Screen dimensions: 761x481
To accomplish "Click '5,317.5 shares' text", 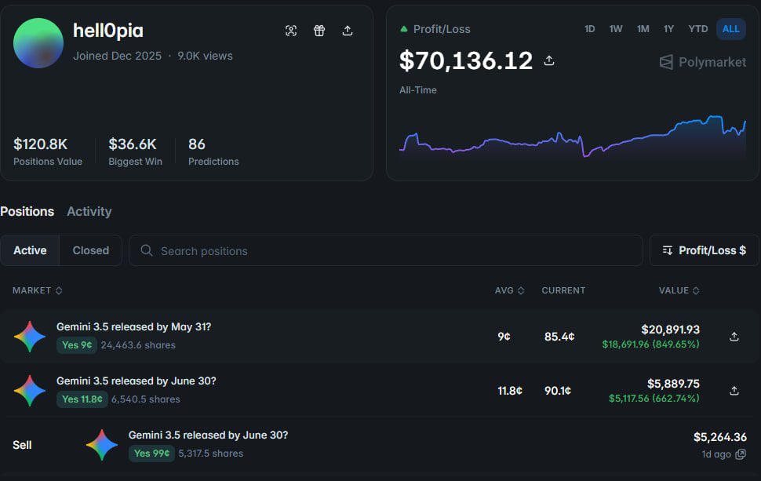I will point(210,454).
